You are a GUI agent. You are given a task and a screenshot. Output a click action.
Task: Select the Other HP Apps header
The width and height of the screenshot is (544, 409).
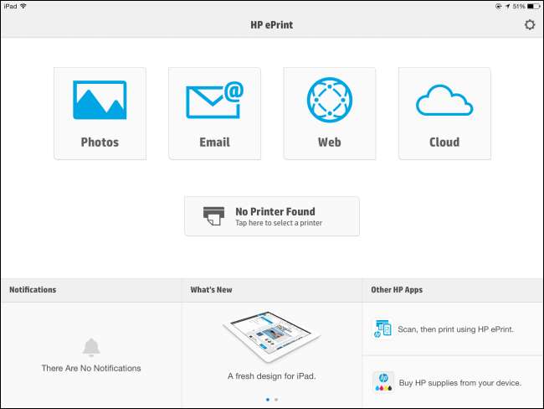click(397, 290)
